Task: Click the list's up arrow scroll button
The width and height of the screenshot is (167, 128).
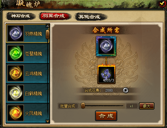Action: tap(47, 26)
